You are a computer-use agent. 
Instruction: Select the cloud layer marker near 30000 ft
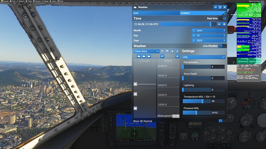coord(135,84)
